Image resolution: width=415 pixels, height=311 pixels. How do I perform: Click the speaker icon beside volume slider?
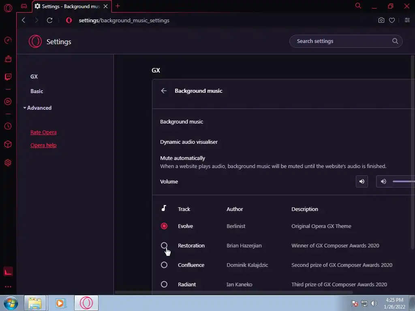tap(383, 181)
